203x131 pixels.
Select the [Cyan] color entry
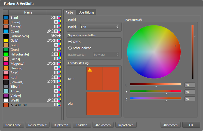(x=32, y=31)
